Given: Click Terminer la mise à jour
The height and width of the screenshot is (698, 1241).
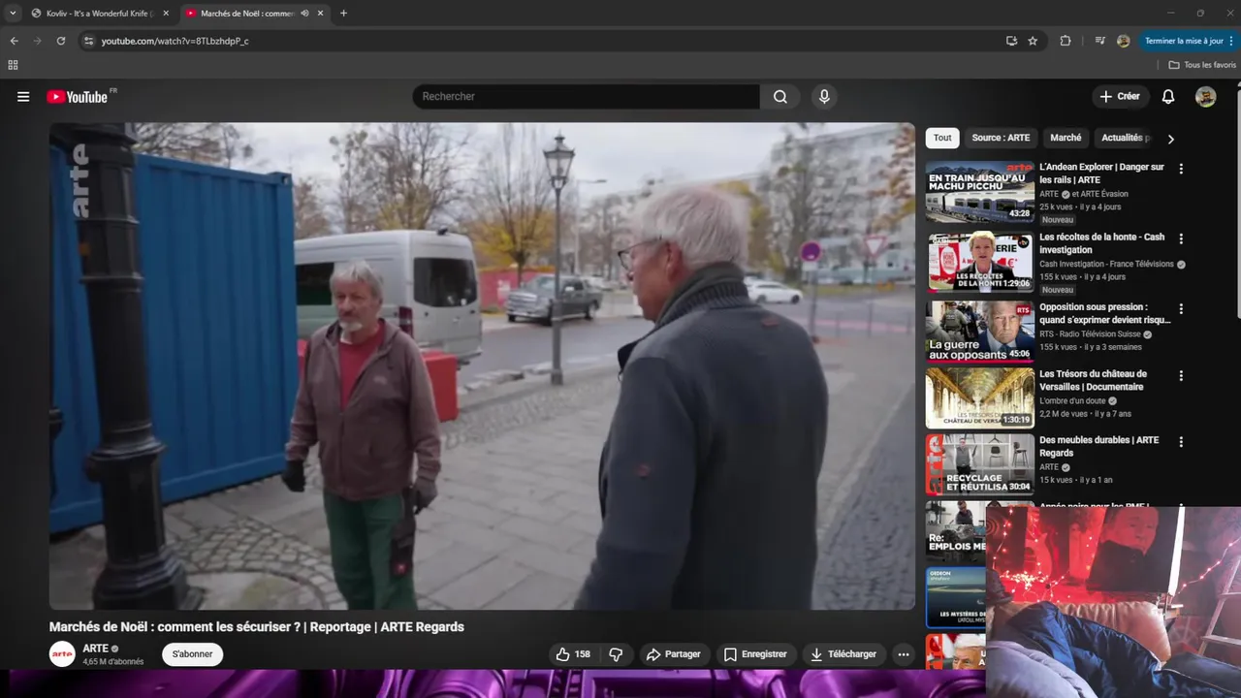Looking at the screenshot, I should tap(1188, 41).
